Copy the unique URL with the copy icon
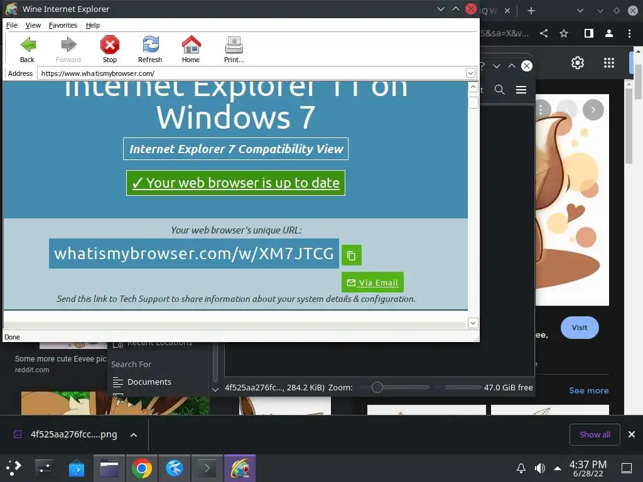 click(x=352, y=255)
